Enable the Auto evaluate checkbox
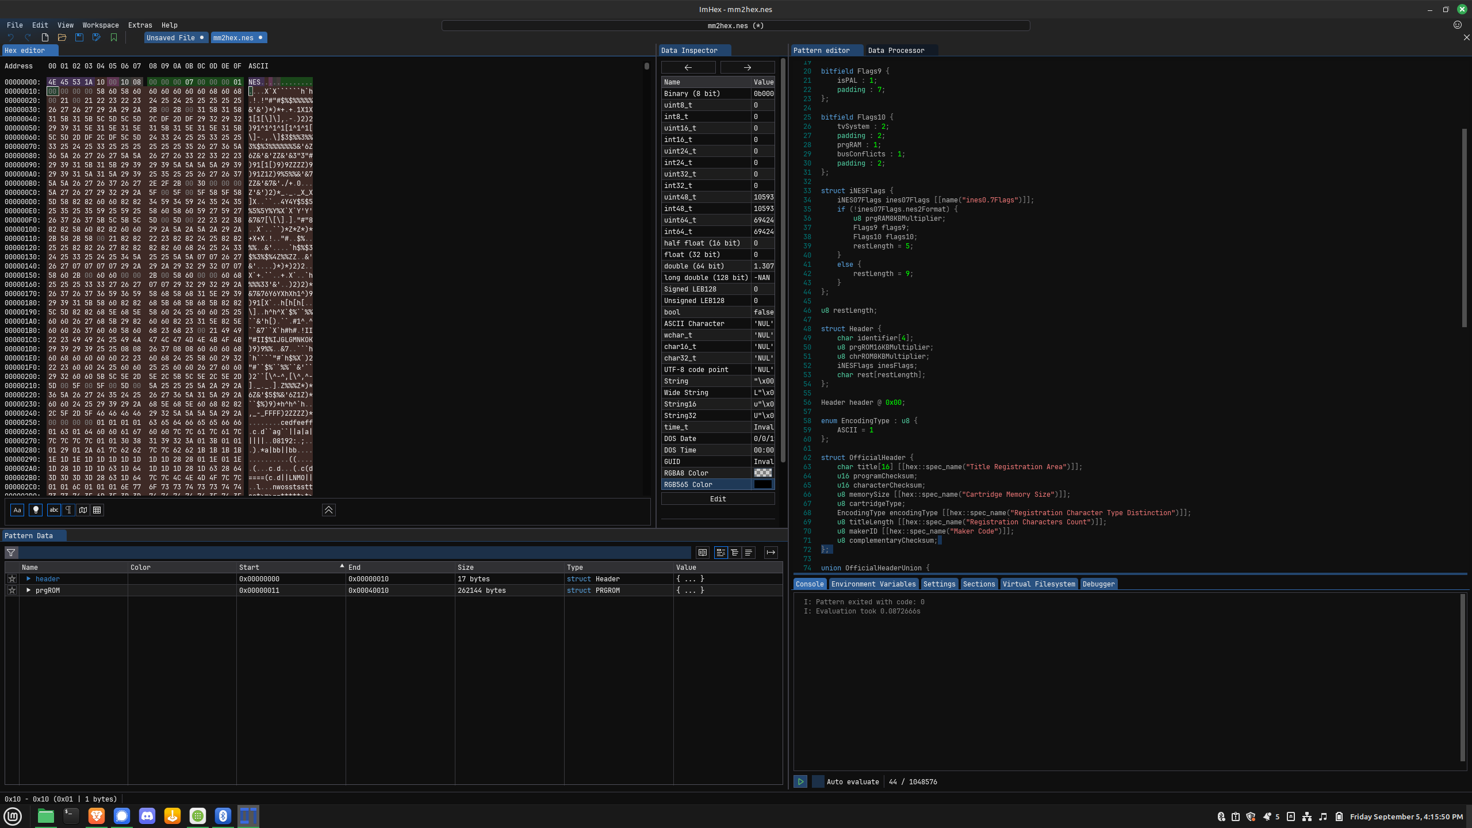 pyautogui.click(x=818, y=782)
